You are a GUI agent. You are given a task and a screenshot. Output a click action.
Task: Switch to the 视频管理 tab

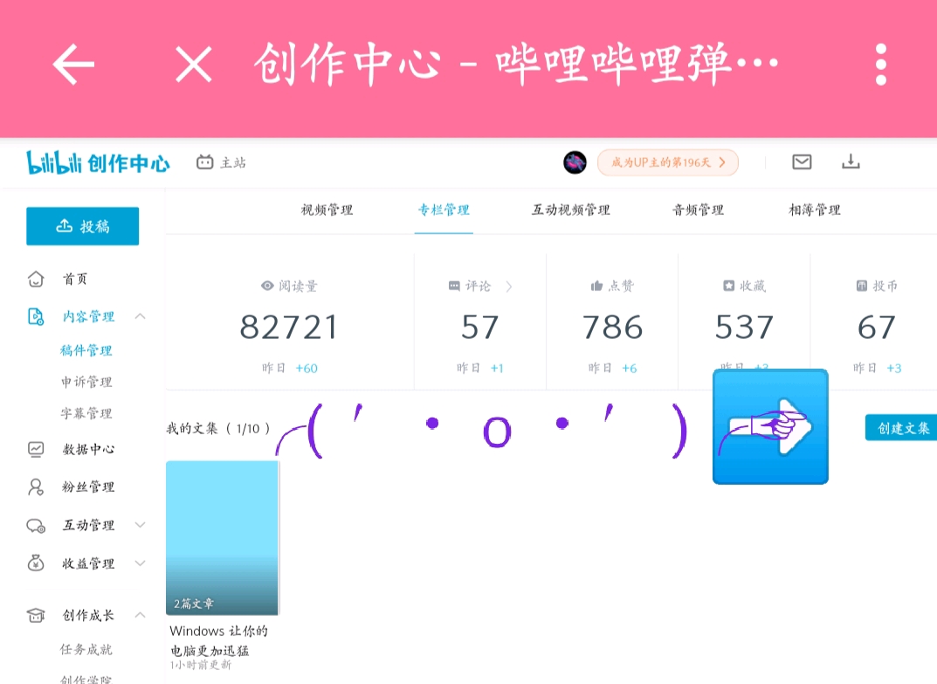pos(327,210)
